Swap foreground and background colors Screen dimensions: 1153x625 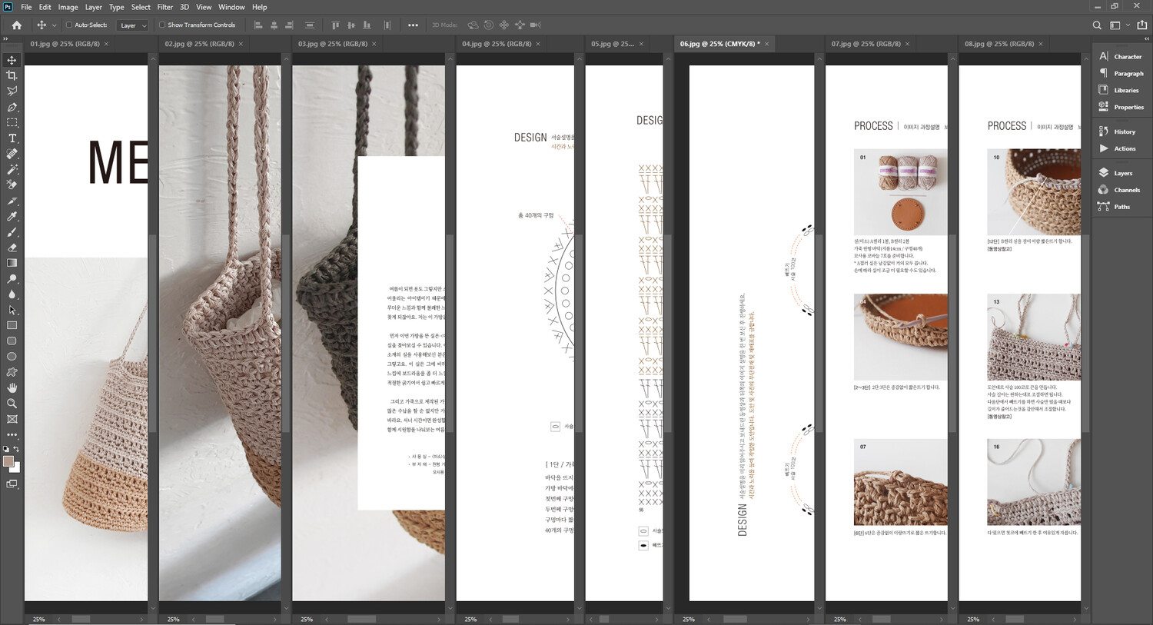point(16,449)
